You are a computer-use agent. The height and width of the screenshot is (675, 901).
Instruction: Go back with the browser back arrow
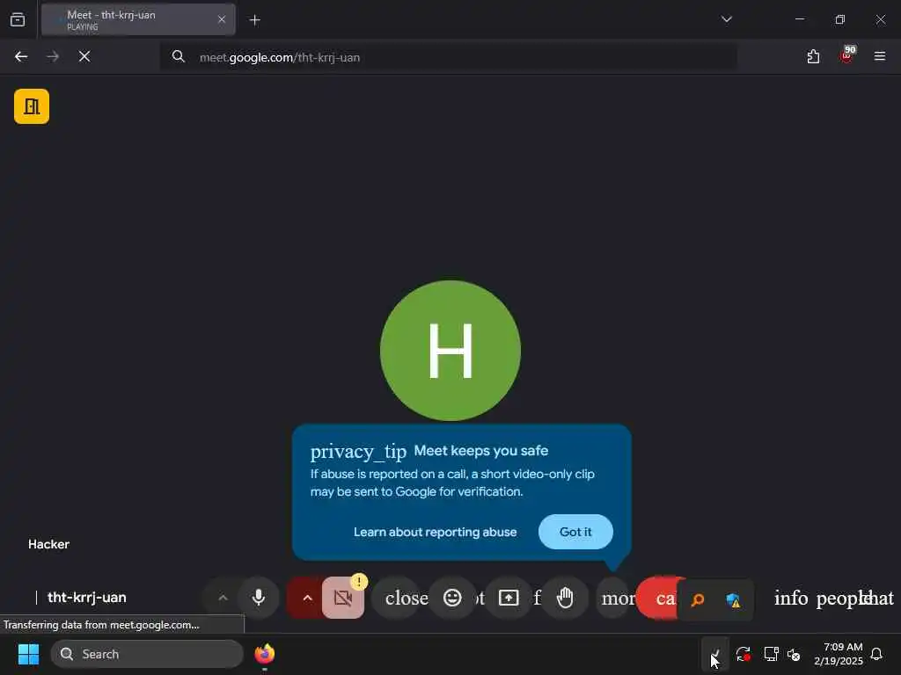[x=21, y=56]
